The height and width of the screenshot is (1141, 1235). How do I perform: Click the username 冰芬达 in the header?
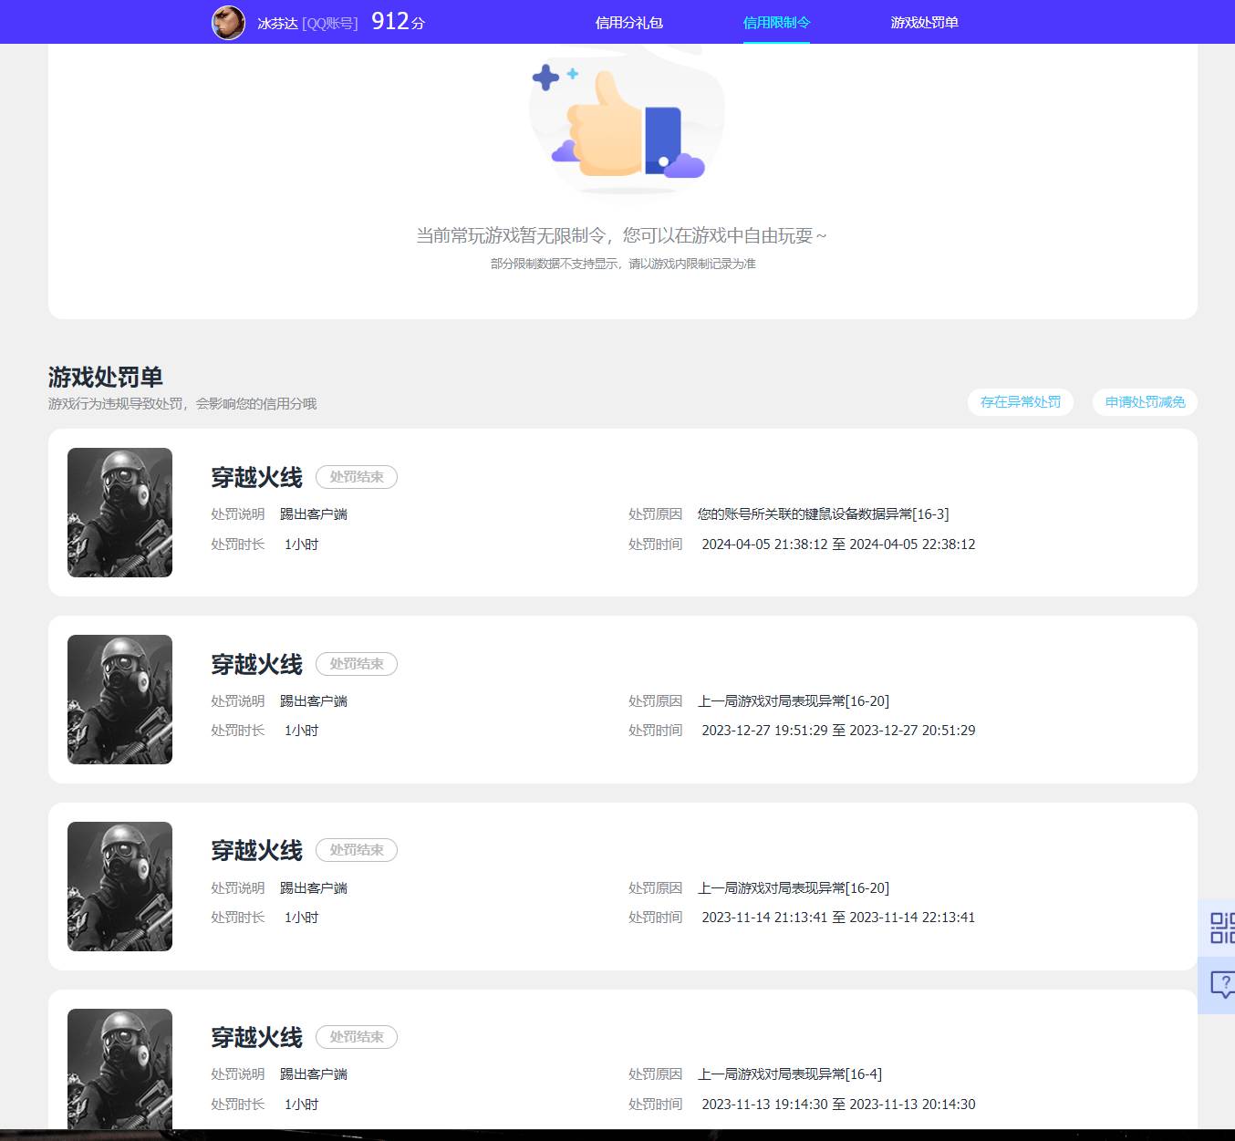coord(277,24)
